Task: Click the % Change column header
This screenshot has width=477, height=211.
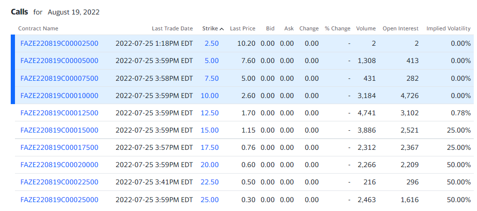Action: (x=338, y=28)
